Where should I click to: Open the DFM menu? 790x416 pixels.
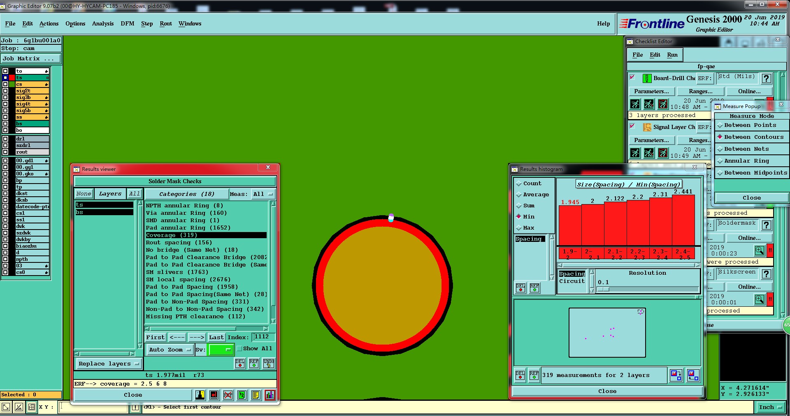[x=128, y=24]
